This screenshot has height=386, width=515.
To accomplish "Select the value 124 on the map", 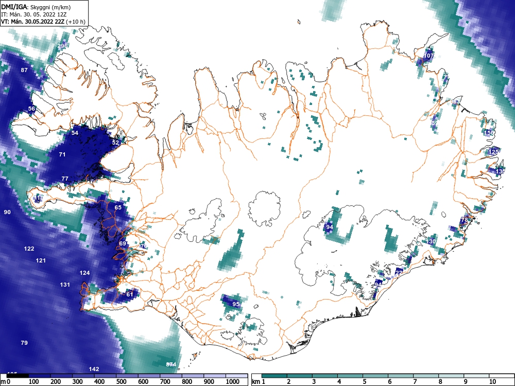I will click(85, 273).
